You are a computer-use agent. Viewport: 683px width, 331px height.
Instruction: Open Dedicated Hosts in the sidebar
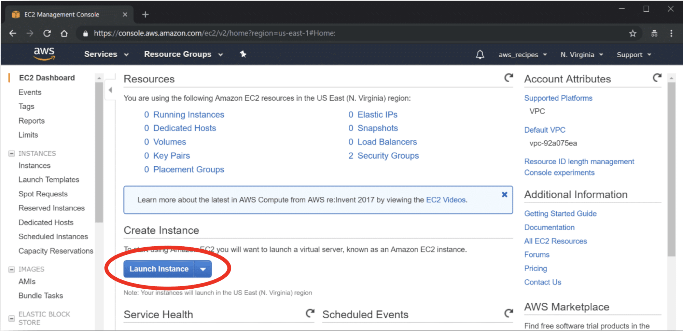[x=46, y=222]
